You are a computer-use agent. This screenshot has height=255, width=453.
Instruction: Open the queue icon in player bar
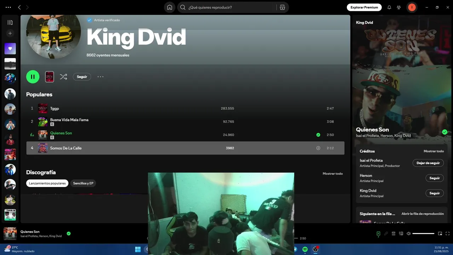pos(394,233)
